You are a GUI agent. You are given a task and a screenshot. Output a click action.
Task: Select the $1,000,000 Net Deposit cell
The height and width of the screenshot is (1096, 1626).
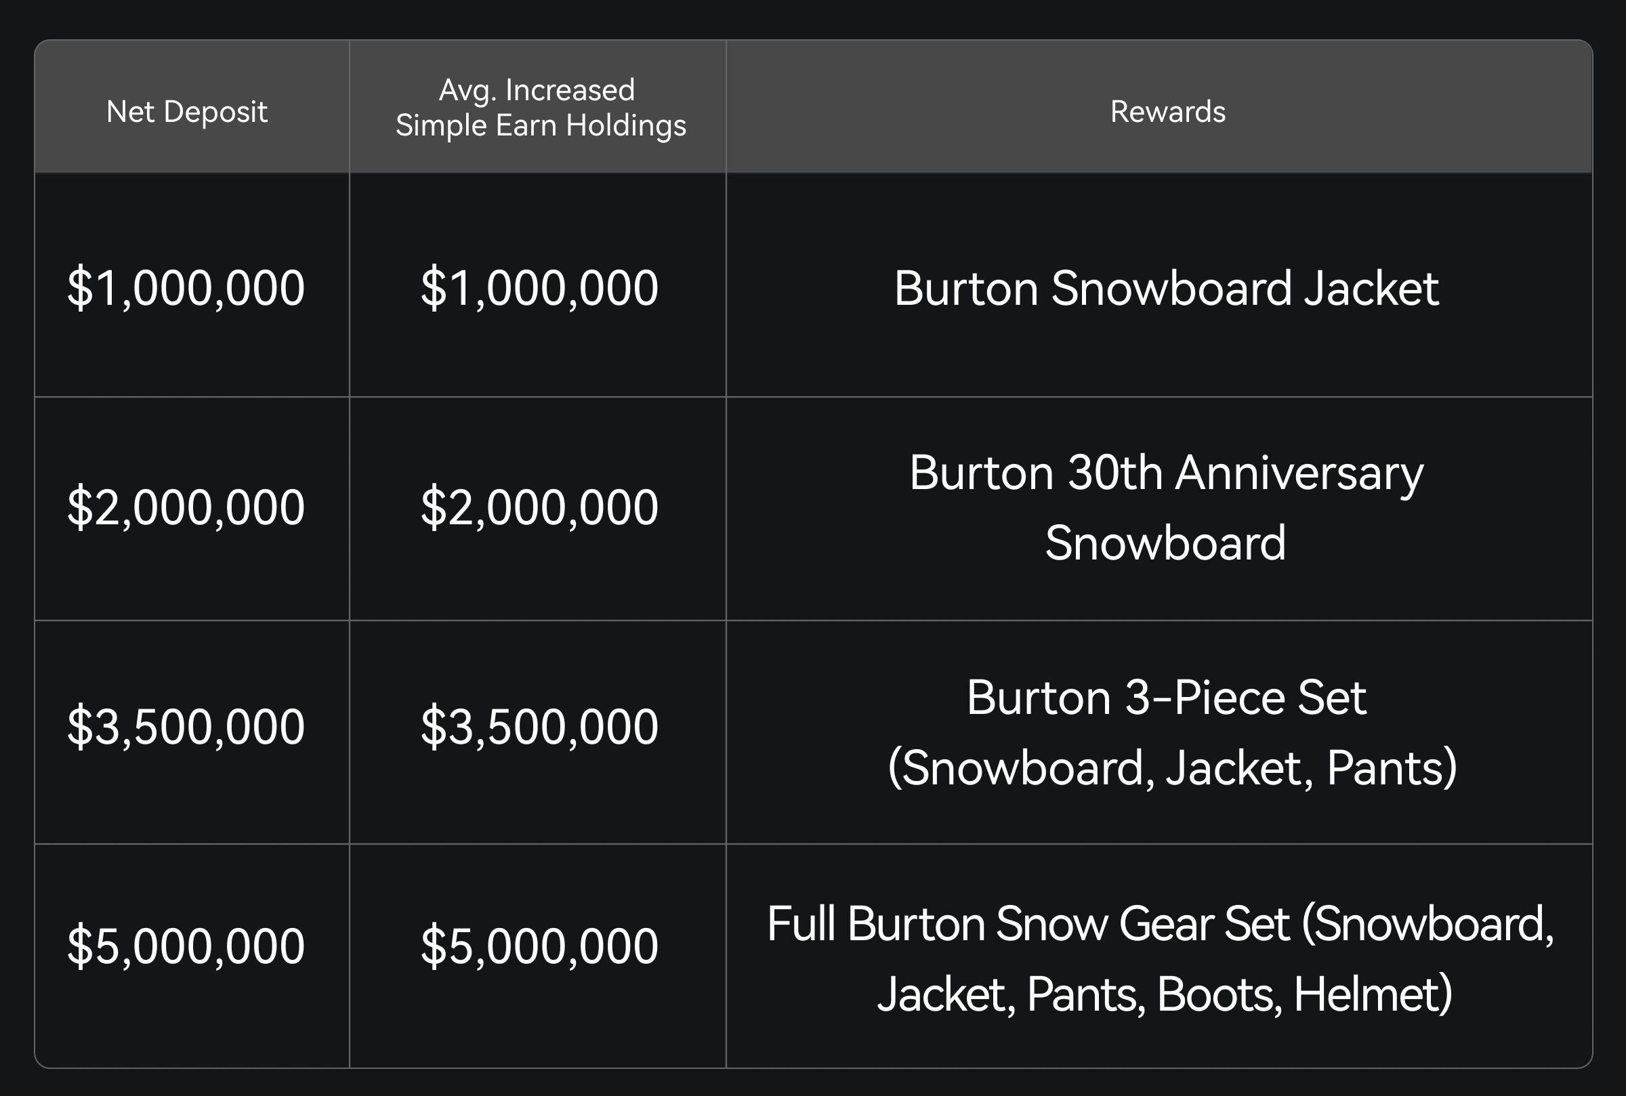click(x=186, y=287)
